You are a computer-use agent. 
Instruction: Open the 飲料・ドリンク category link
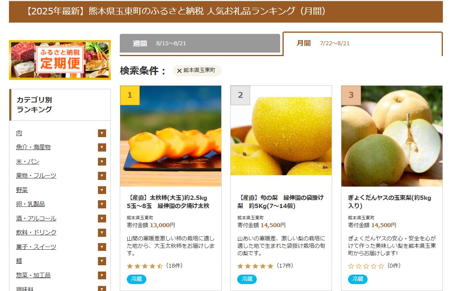tap(36, 233)
